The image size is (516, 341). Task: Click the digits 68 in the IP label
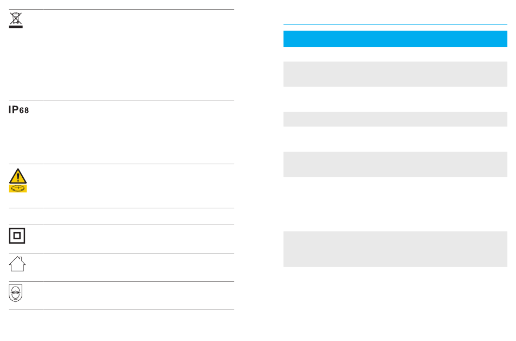(24, 111)
